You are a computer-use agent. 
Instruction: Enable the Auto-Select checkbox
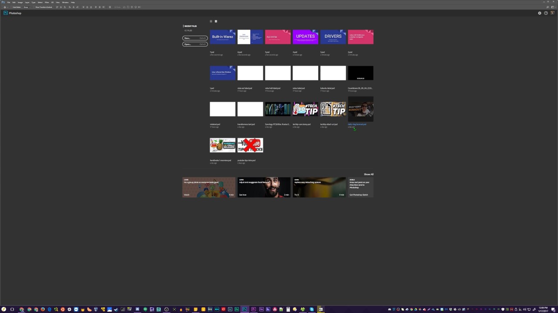[x=12, y=7]
